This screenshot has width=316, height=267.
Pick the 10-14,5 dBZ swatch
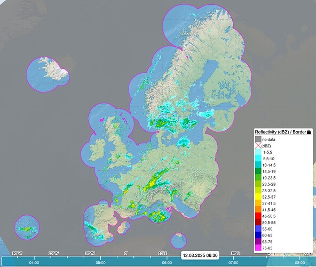click(258, 165)
